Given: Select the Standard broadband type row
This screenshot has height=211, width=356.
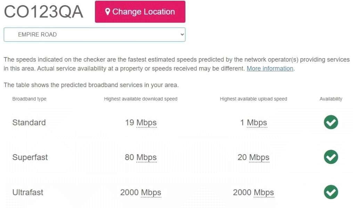Looking at the screenshot, I should coord(29,122).
